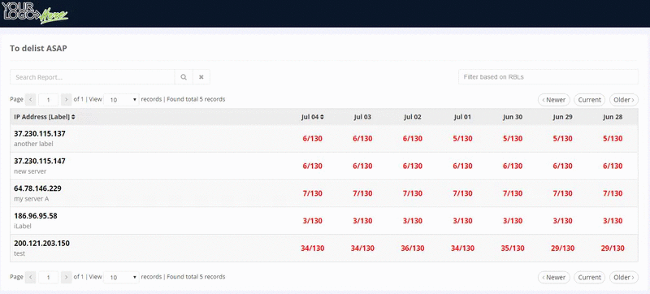The width and height of the screenshot is (650, 294).
Task: Go to previous page in top pager
Action: pyautogui.click(x=30, y=100)
